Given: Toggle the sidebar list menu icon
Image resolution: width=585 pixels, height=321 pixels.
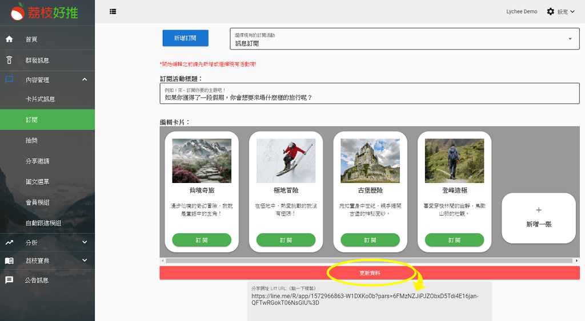Looking at the screenshot, I should click(113, 11).
